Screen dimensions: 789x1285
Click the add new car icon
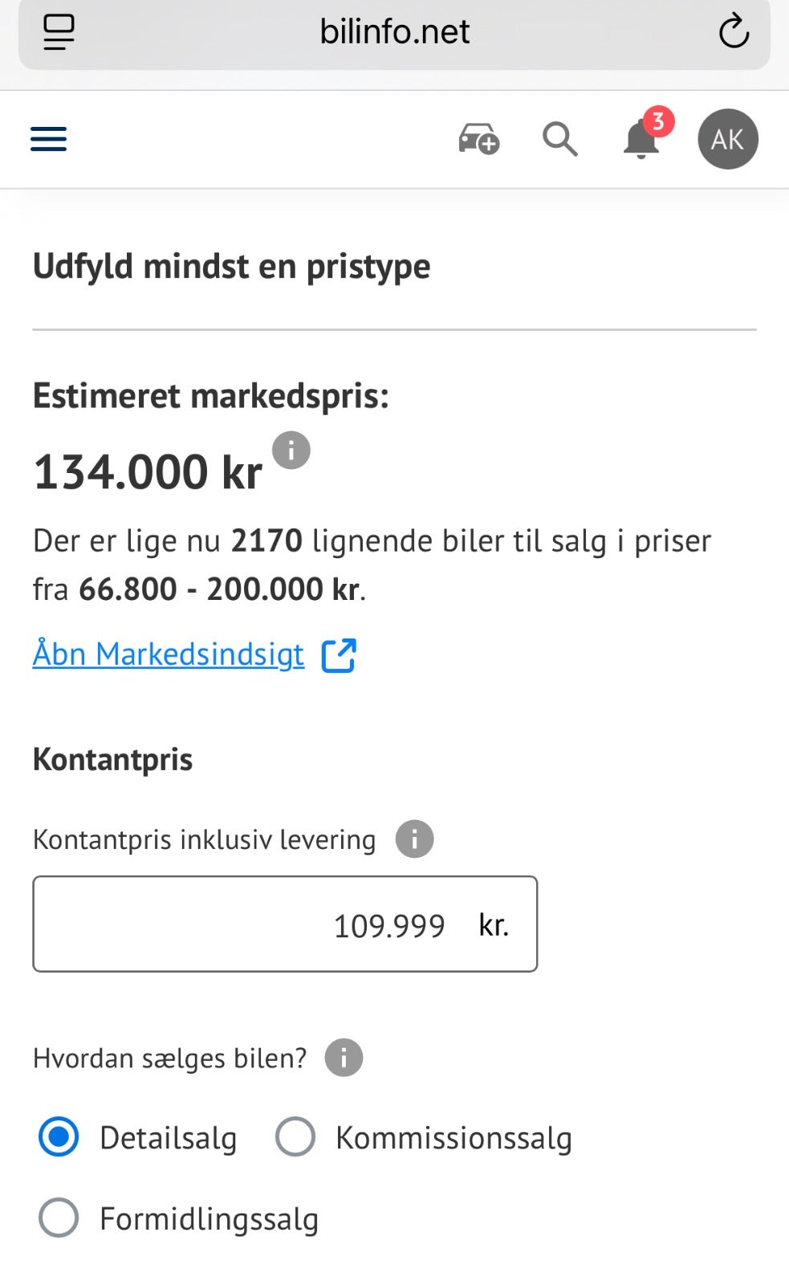pyautogui.click(x=479, y=139)
